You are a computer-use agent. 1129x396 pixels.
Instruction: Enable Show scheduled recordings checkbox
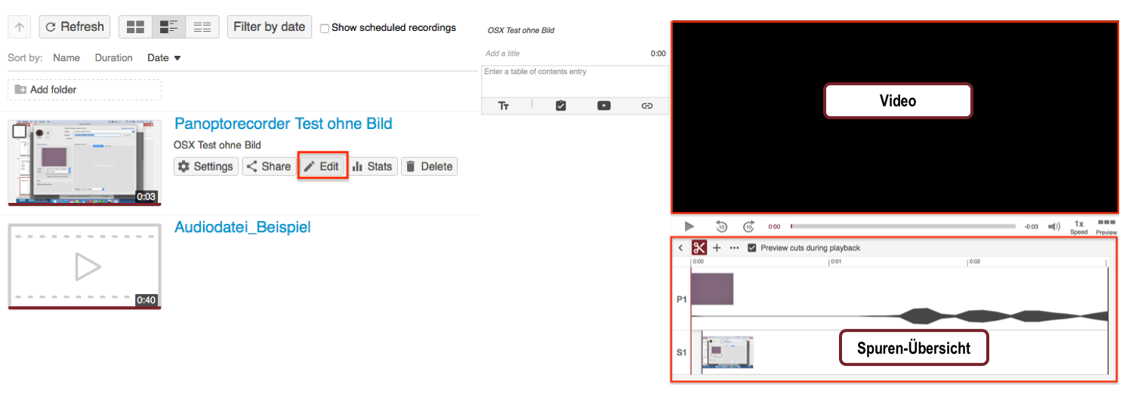[x=325, y=28]
